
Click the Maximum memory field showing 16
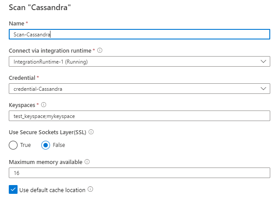click(139, 173)
